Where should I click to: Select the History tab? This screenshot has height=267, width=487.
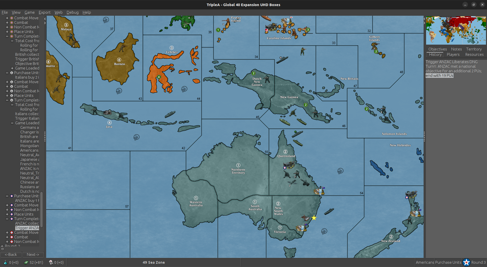(x=435, y=54)
